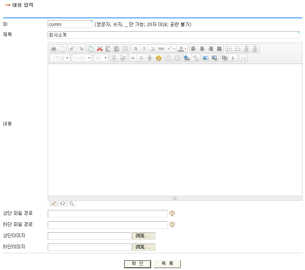
Task: Click the 목록 list button
Action: tap(167, 264)
